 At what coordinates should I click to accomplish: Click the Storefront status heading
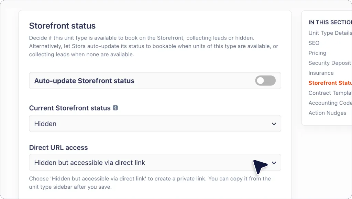(62, 26)
